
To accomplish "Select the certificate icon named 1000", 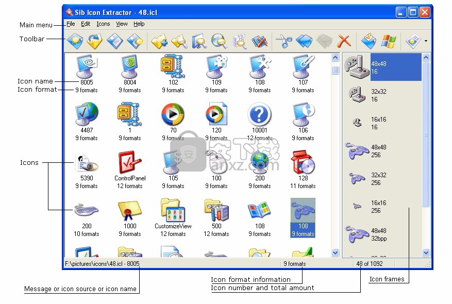I will point(130,217).
